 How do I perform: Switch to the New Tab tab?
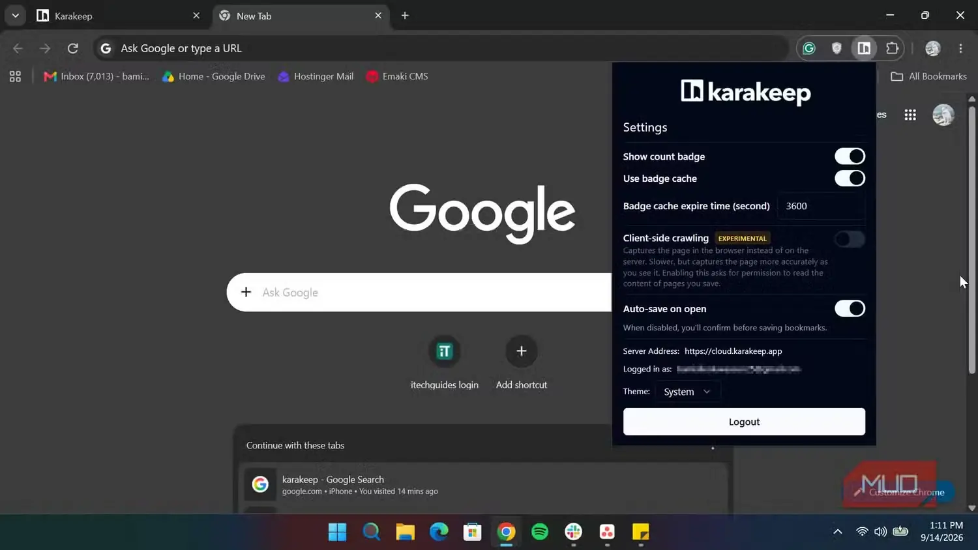pyautogui.click(x=301, y=16)
